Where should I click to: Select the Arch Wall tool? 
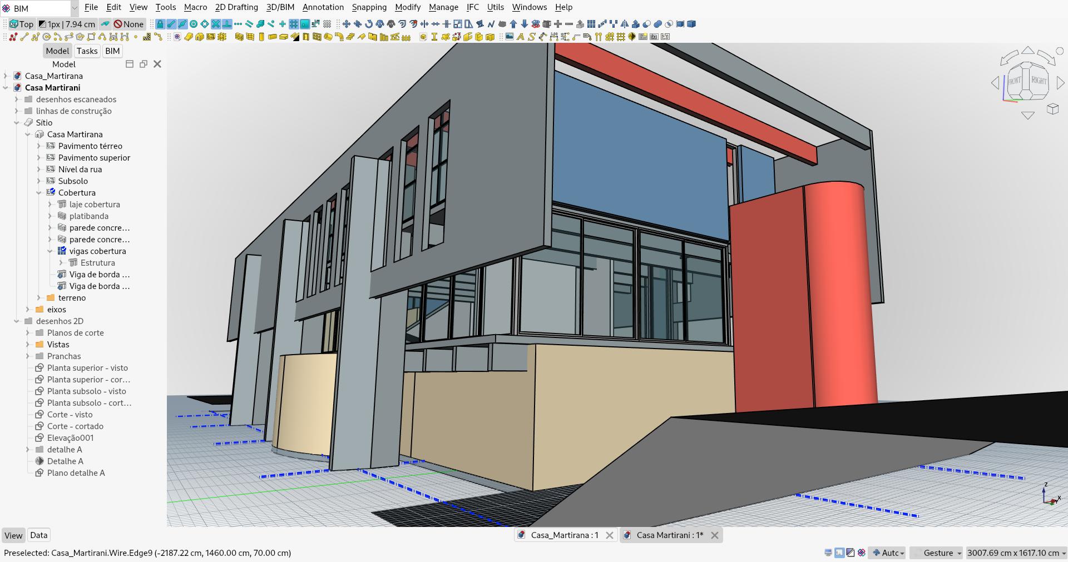coord(239,37)
